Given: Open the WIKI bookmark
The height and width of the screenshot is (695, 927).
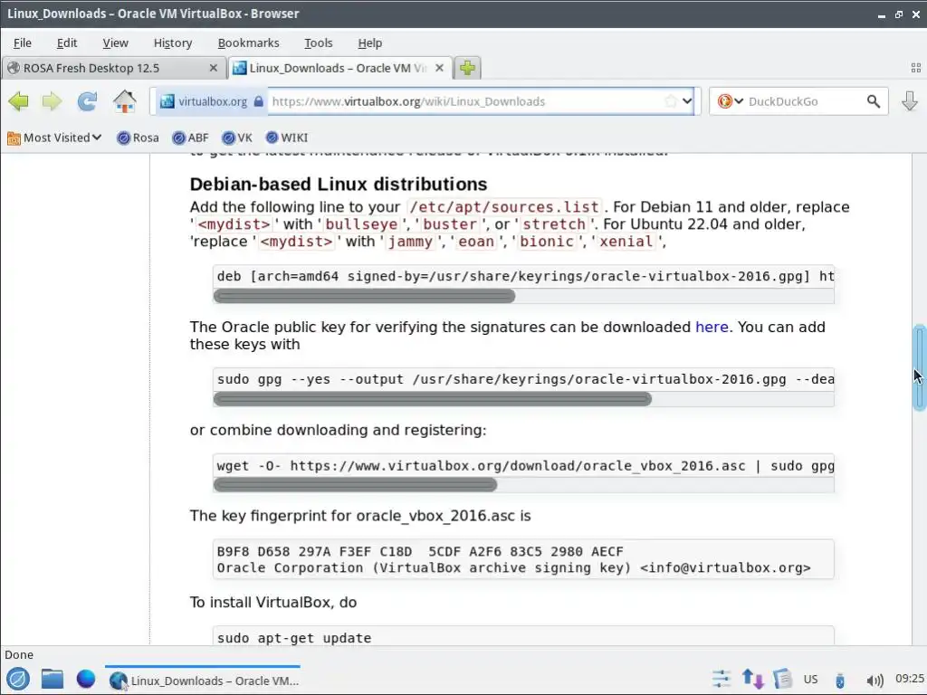Looking at the screenshot, I should pos(287,138).
